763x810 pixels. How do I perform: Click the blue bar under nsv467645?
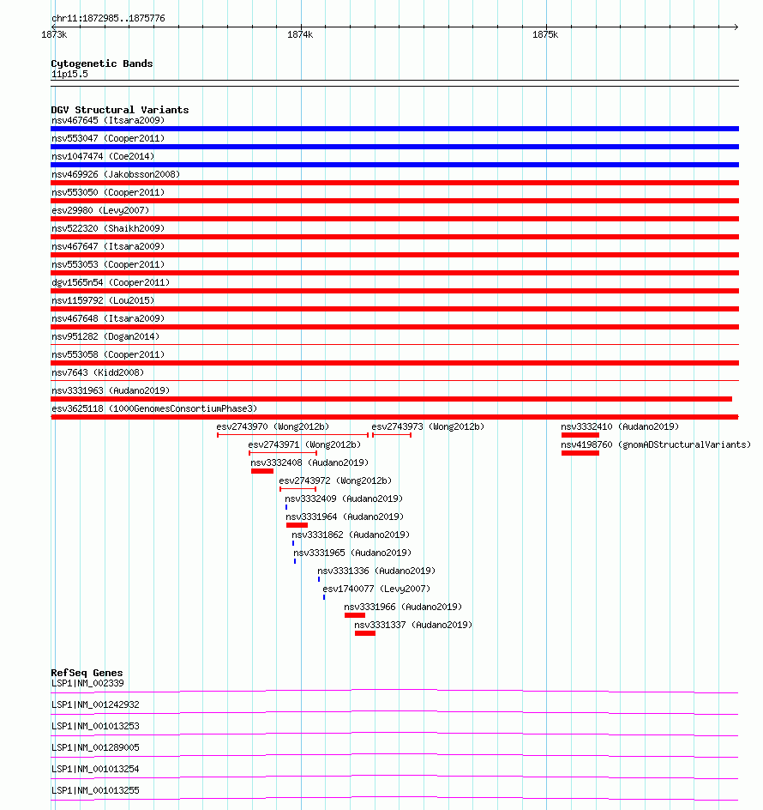[x=395, y=129]
